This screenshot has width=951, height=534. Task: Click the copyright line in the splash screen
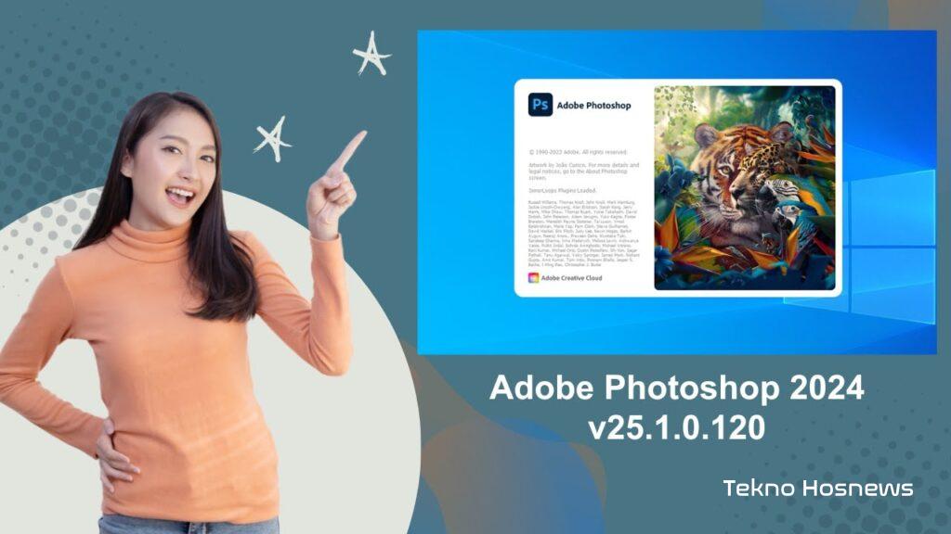pyautogui.click(x=578, y=152)
